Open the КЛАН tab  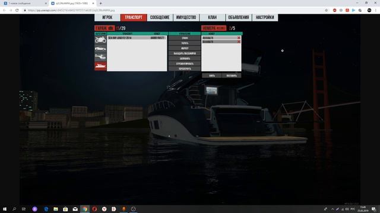point(213,17)
